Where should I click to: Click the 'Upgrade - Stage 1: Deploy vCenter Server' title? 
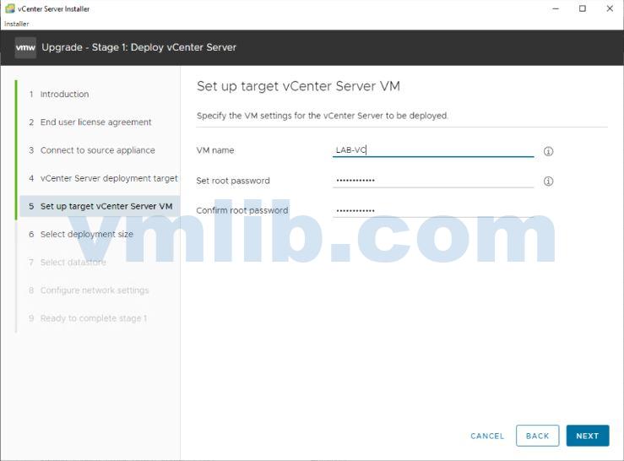point(138,47)
